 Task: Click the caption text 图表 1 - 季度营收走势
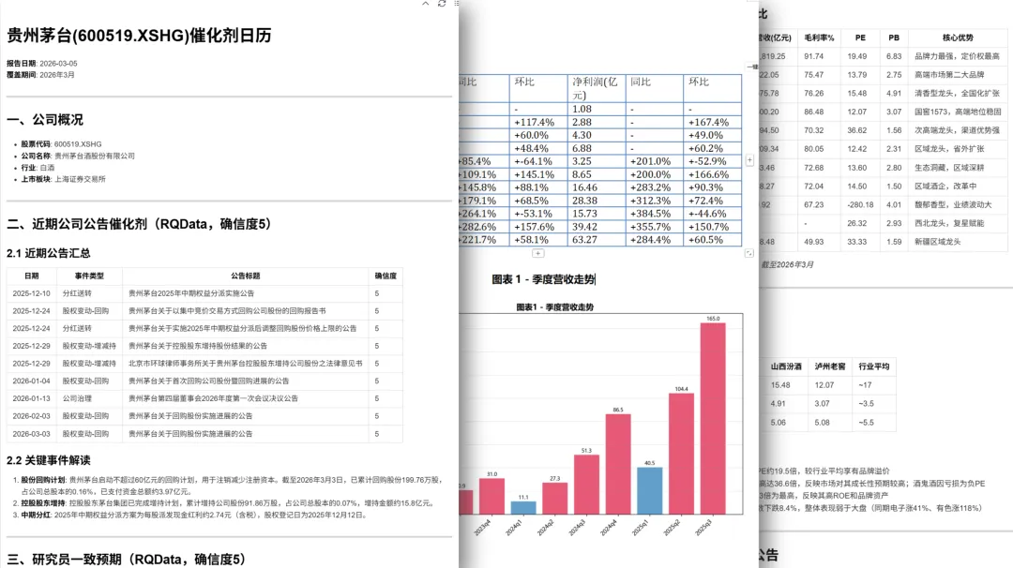click(x=543, y=279)
